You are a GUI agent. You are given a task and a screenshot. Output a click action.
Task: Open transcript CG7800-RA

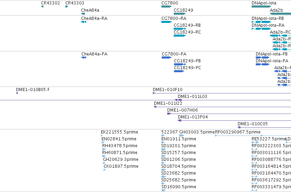point(174,18)
